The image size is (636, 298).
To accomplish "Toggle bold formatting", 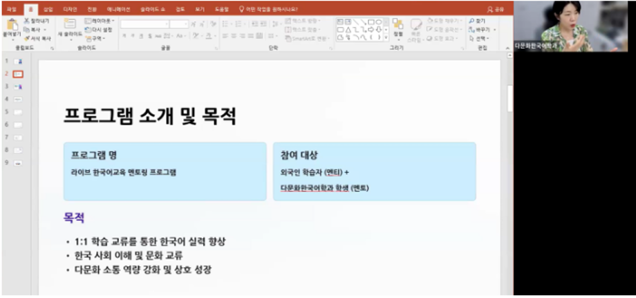I will click(x=124, y=36).
